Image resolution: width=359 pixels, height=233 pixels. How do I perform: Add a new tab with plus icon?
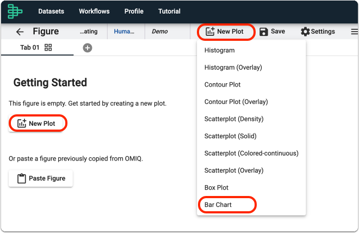click(x=87, y=48)
